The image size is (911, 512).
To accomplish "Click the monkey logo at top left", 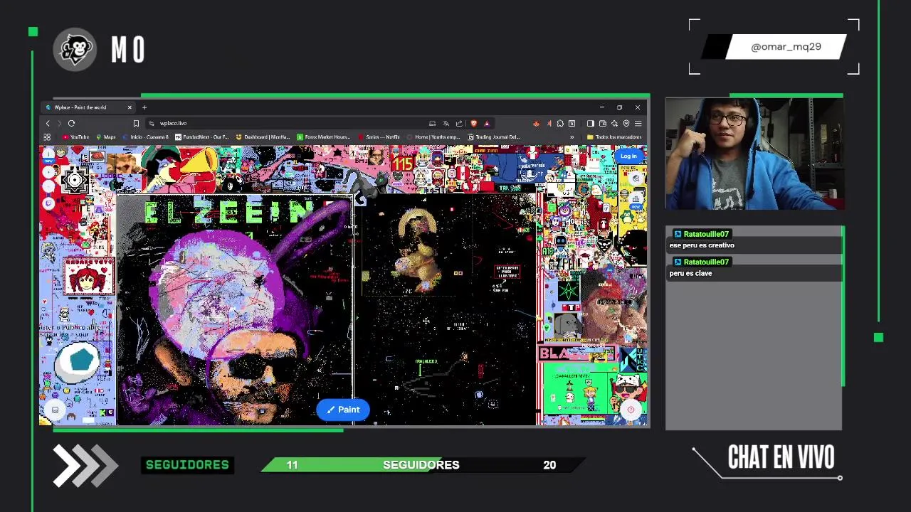I will pos(74,50).
